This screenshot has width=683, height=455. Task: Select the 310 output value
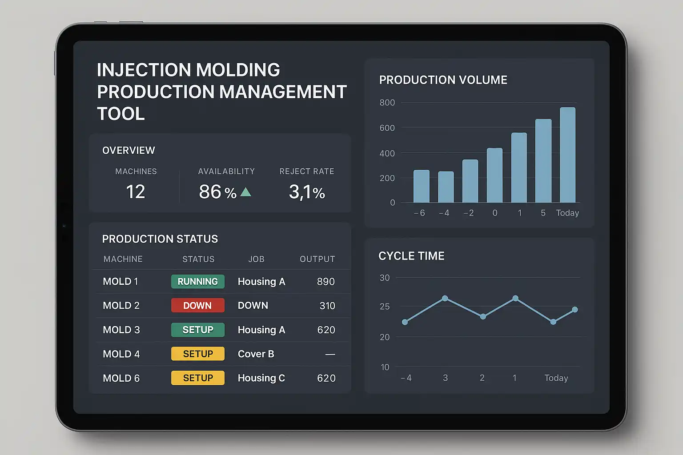[327, 306]
